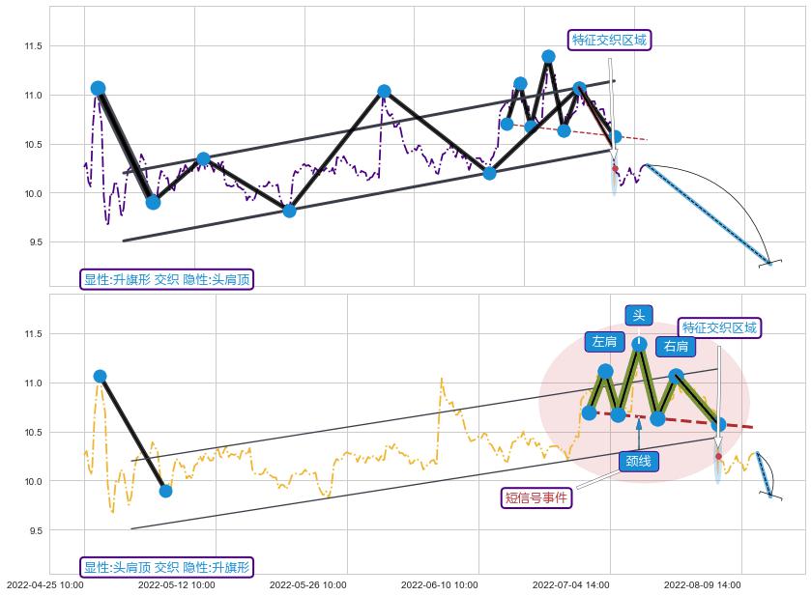Select the 右肩 annotation label
This screenshot has height=596, width=811.
(676, 347)
